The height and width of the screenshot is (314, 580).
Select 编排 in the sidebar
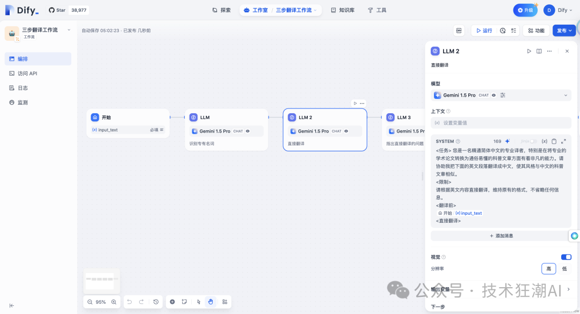pyautogui.click(x=38, y=59)
